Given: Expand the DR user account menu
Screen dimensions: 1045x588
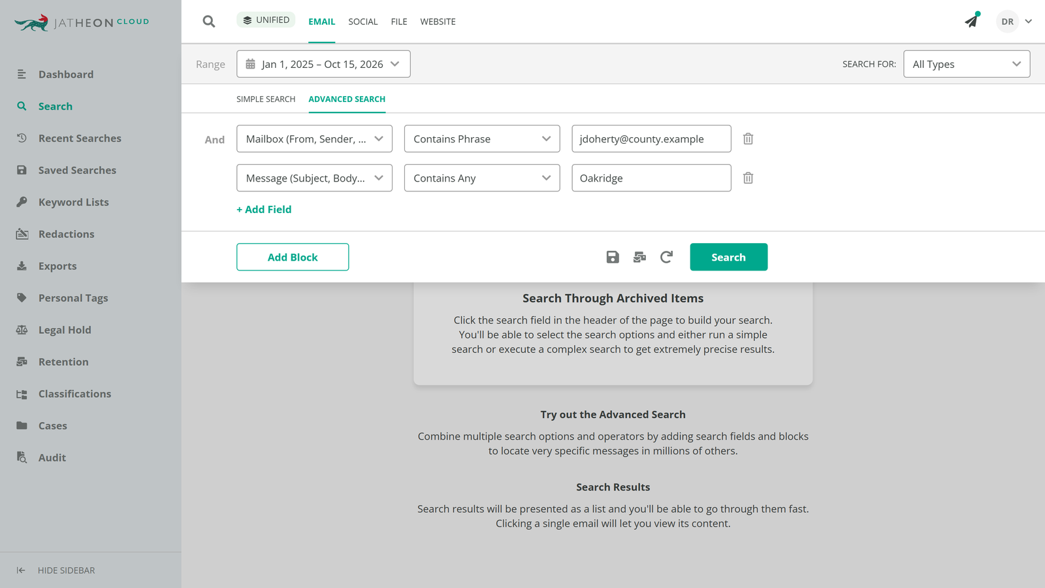Looking at the screenshot, I should (x=1014, y=22).
